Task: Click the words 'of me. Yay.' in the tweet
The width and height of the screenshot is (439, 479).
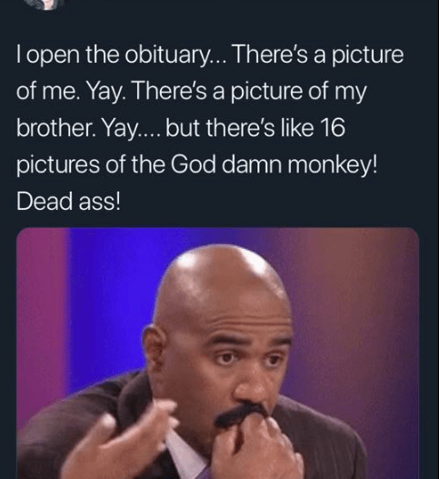Action: (71, 92)
